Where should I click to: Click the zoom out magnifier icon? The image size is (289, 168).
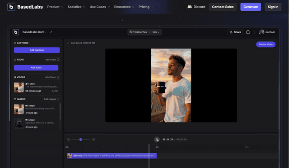point(68,140)
